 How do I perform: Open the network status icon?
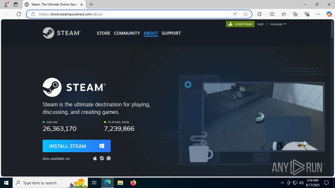(x=295, y=183)
